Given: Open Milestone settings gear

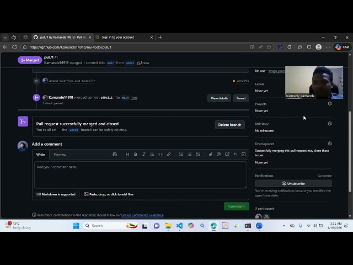Looking at the screenshot, I should [330, 124].
